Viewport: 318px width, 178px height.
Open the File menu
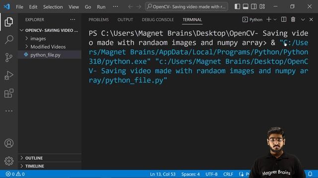pyautogui.click(x=19, y=7)
